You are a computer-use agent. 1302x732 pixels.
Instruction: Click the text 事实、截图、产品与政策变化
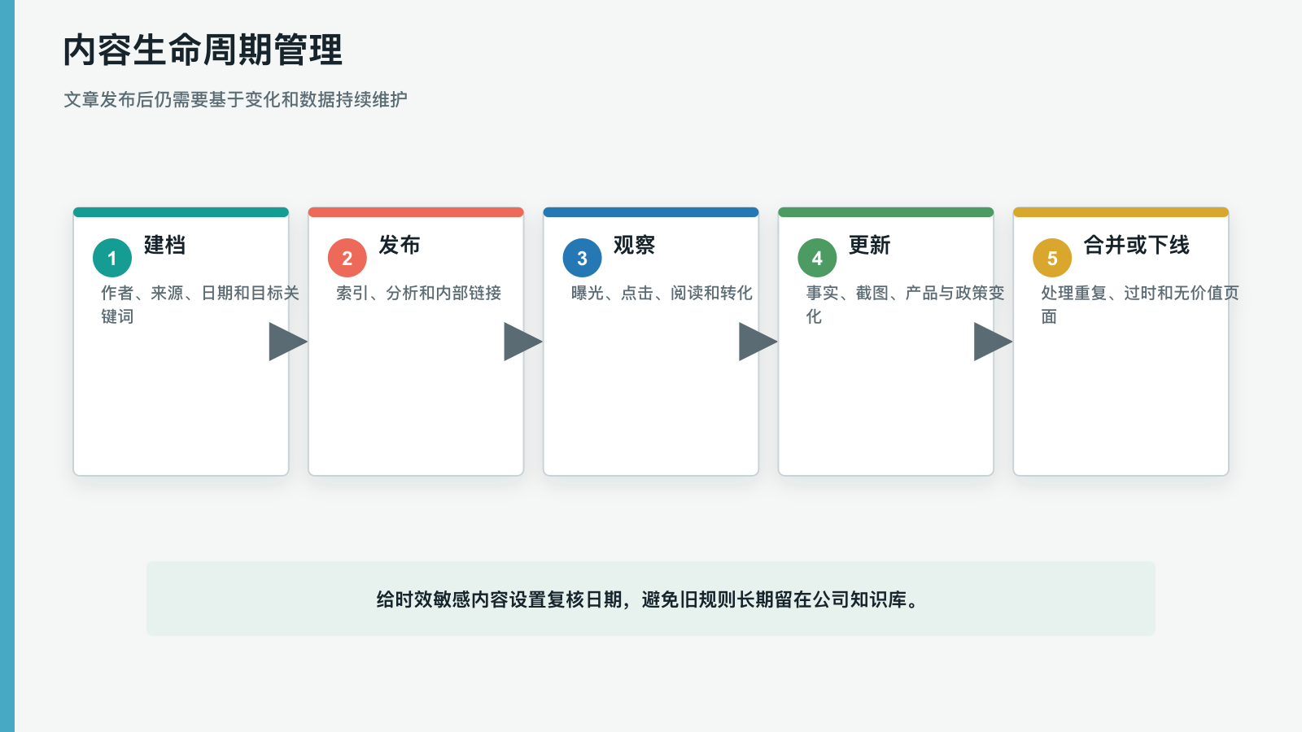tap(906, 304)
